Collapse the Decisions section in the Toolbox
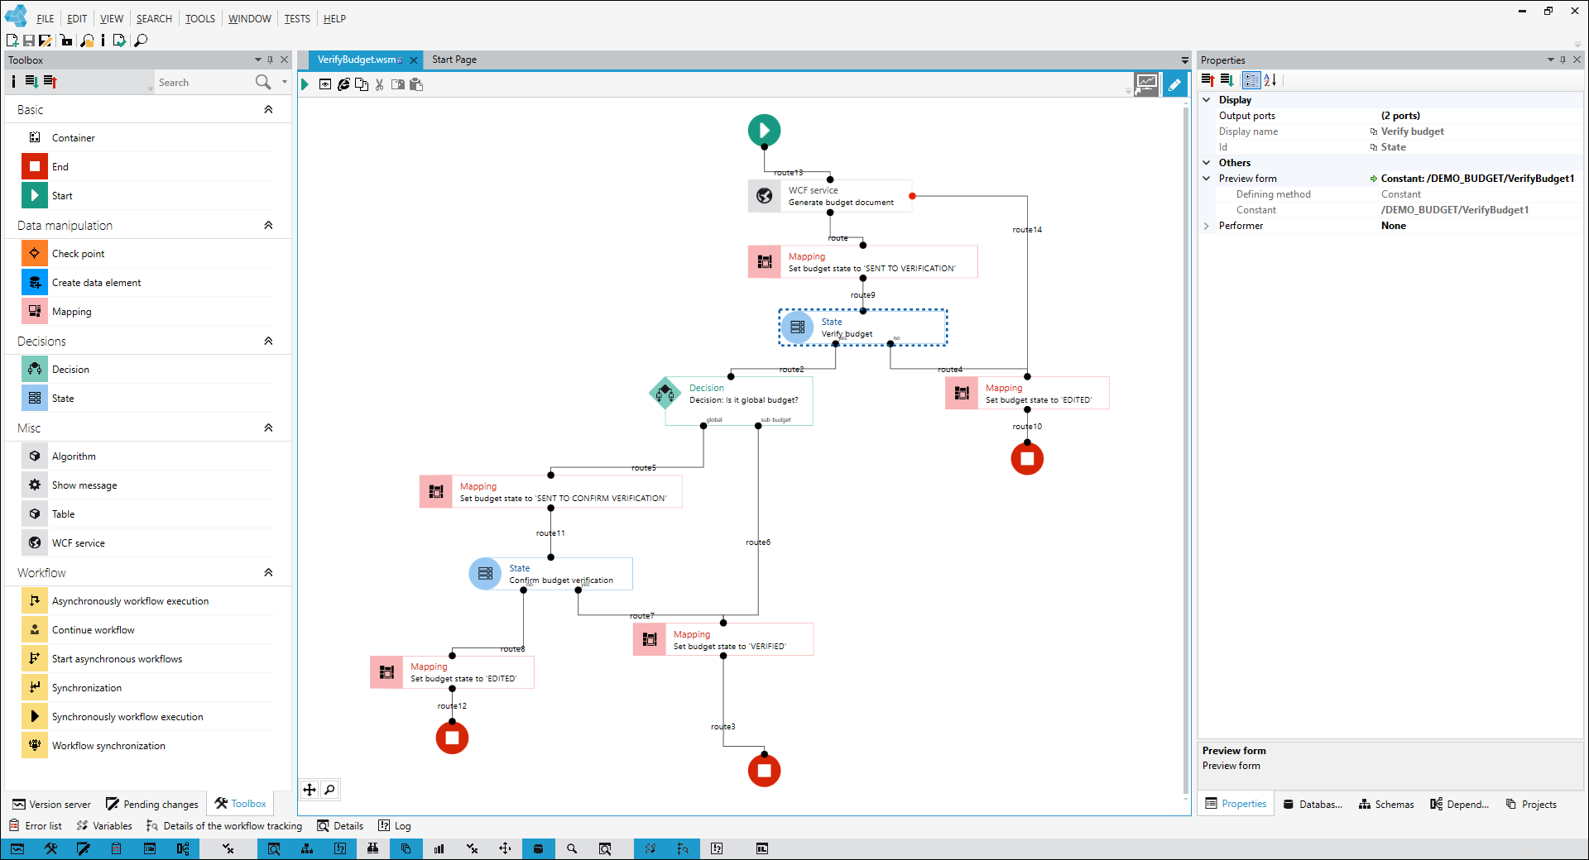Image resolution: width=1589 pixels, height=860 pixels. pos(268,341)
